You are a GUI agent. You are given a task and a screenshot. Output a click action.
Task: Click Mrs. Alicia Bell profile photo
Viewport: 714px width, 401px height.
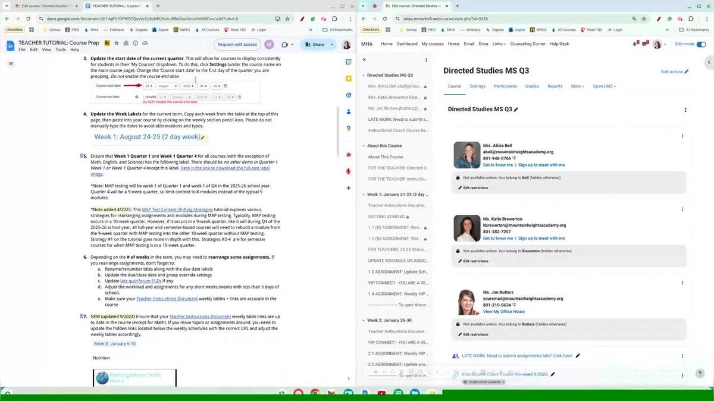pyautogui.click(x=467, y=155)
